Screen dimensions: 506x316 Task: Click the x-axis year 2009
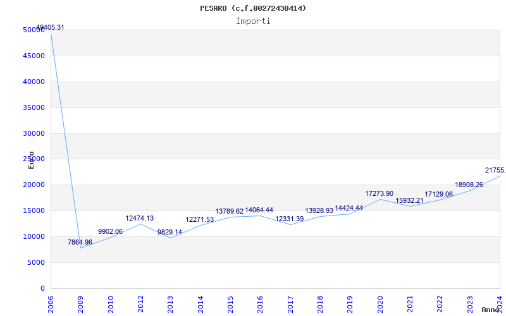tap(80, 305)
